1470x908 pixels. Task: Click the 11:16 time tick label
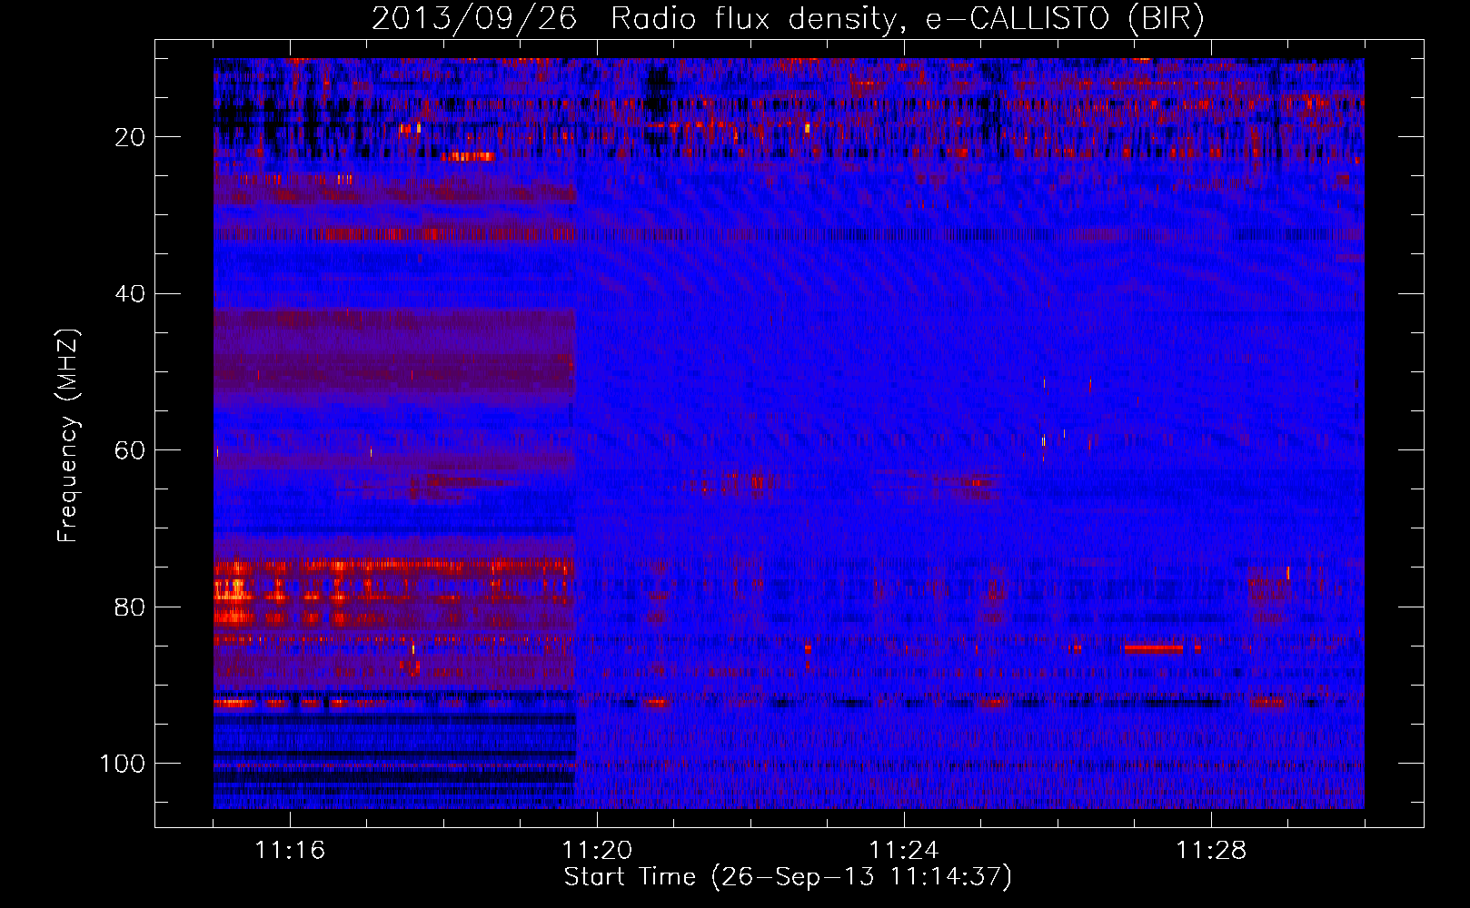pos(290,851)
